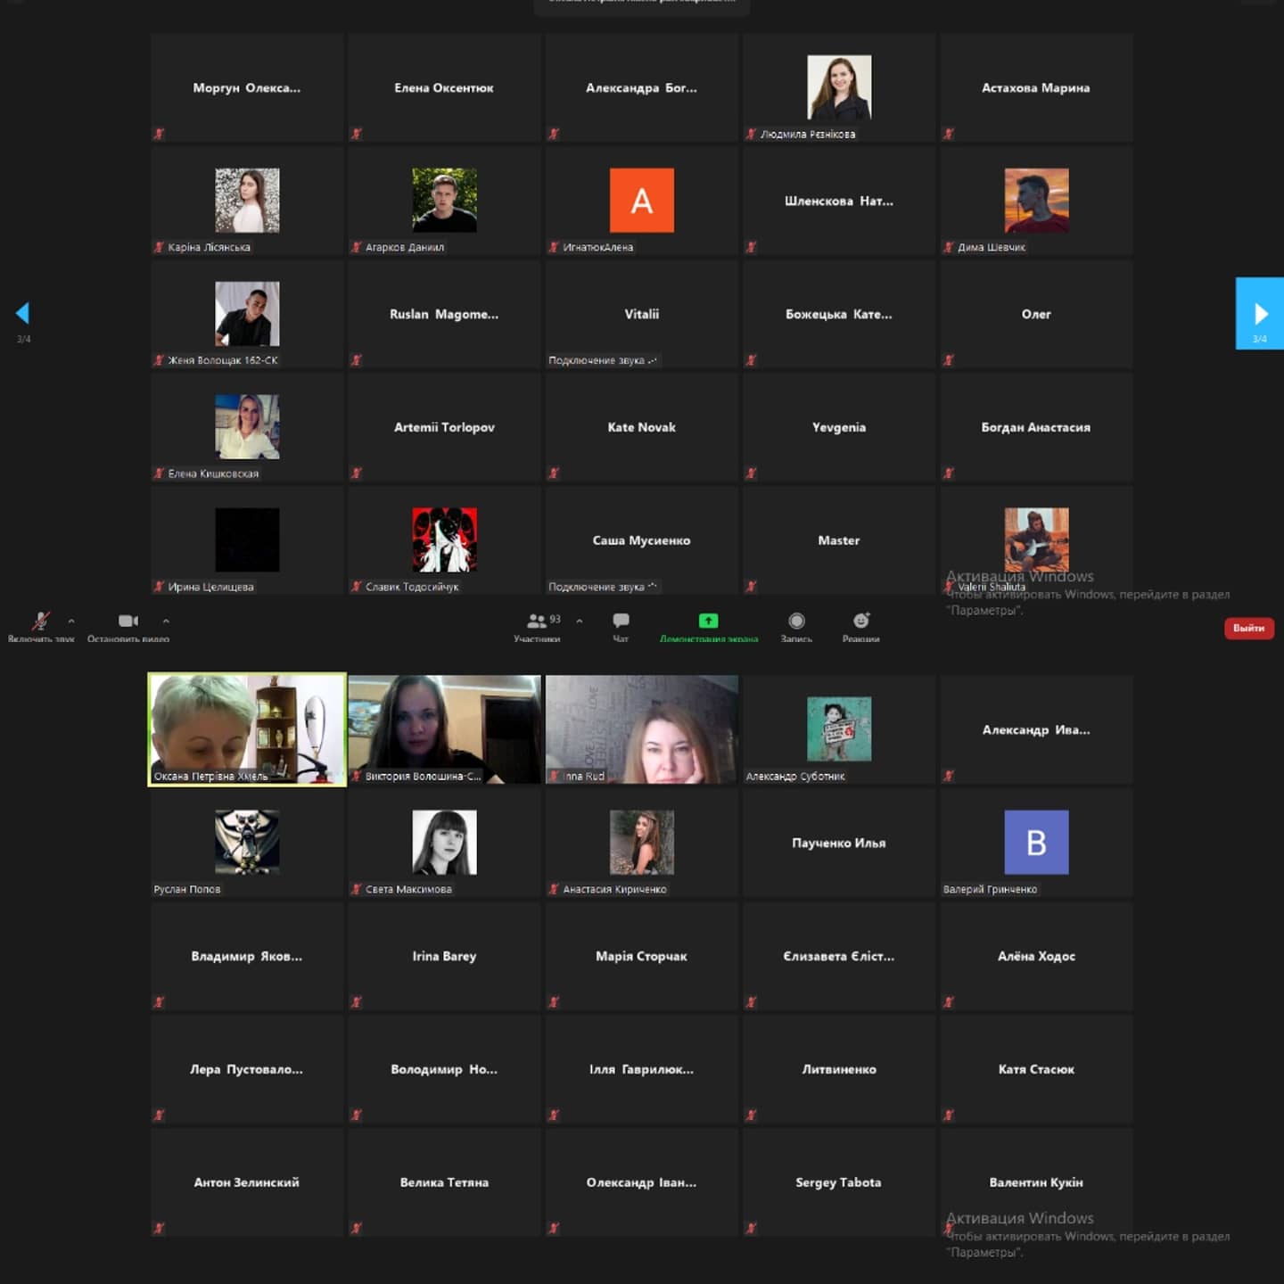
Task: Expand the arrow beside participants count
Action: (x=580, y=621)
